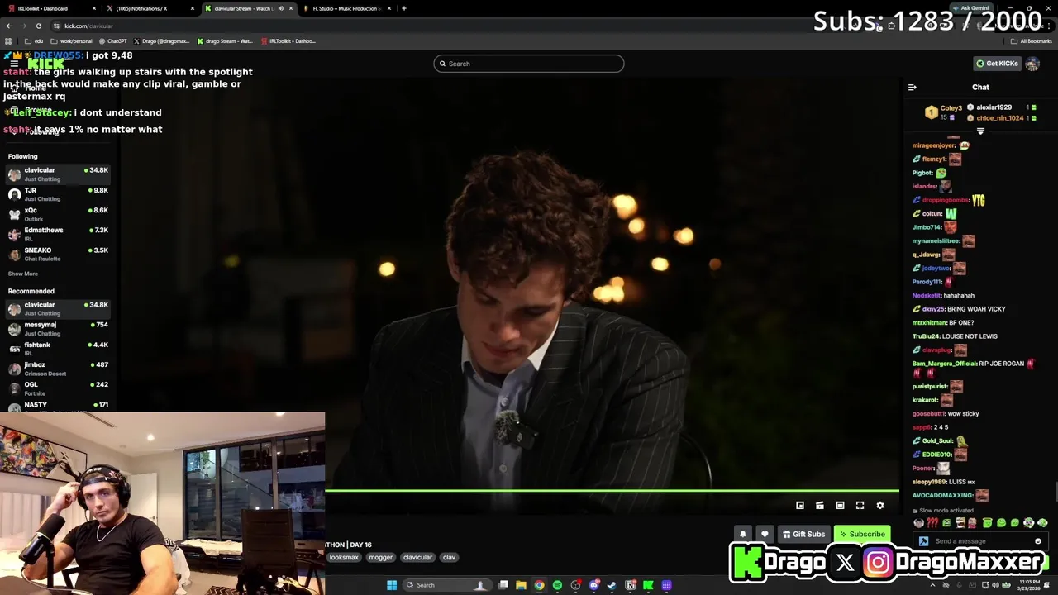Click the Gift Subs button

(x=803, y=534)
